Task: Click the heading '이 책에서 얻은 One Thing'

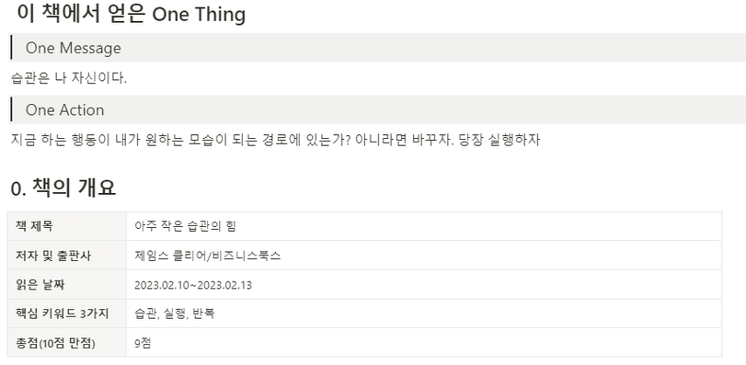Action: [131, 15]
